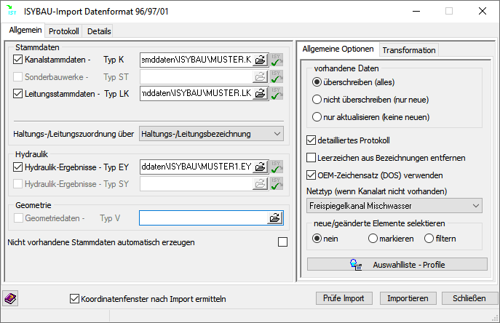Screen dimensions: 500x323
Task: Click the Auswahlliste - Profile button
Action: coord(397,264)
